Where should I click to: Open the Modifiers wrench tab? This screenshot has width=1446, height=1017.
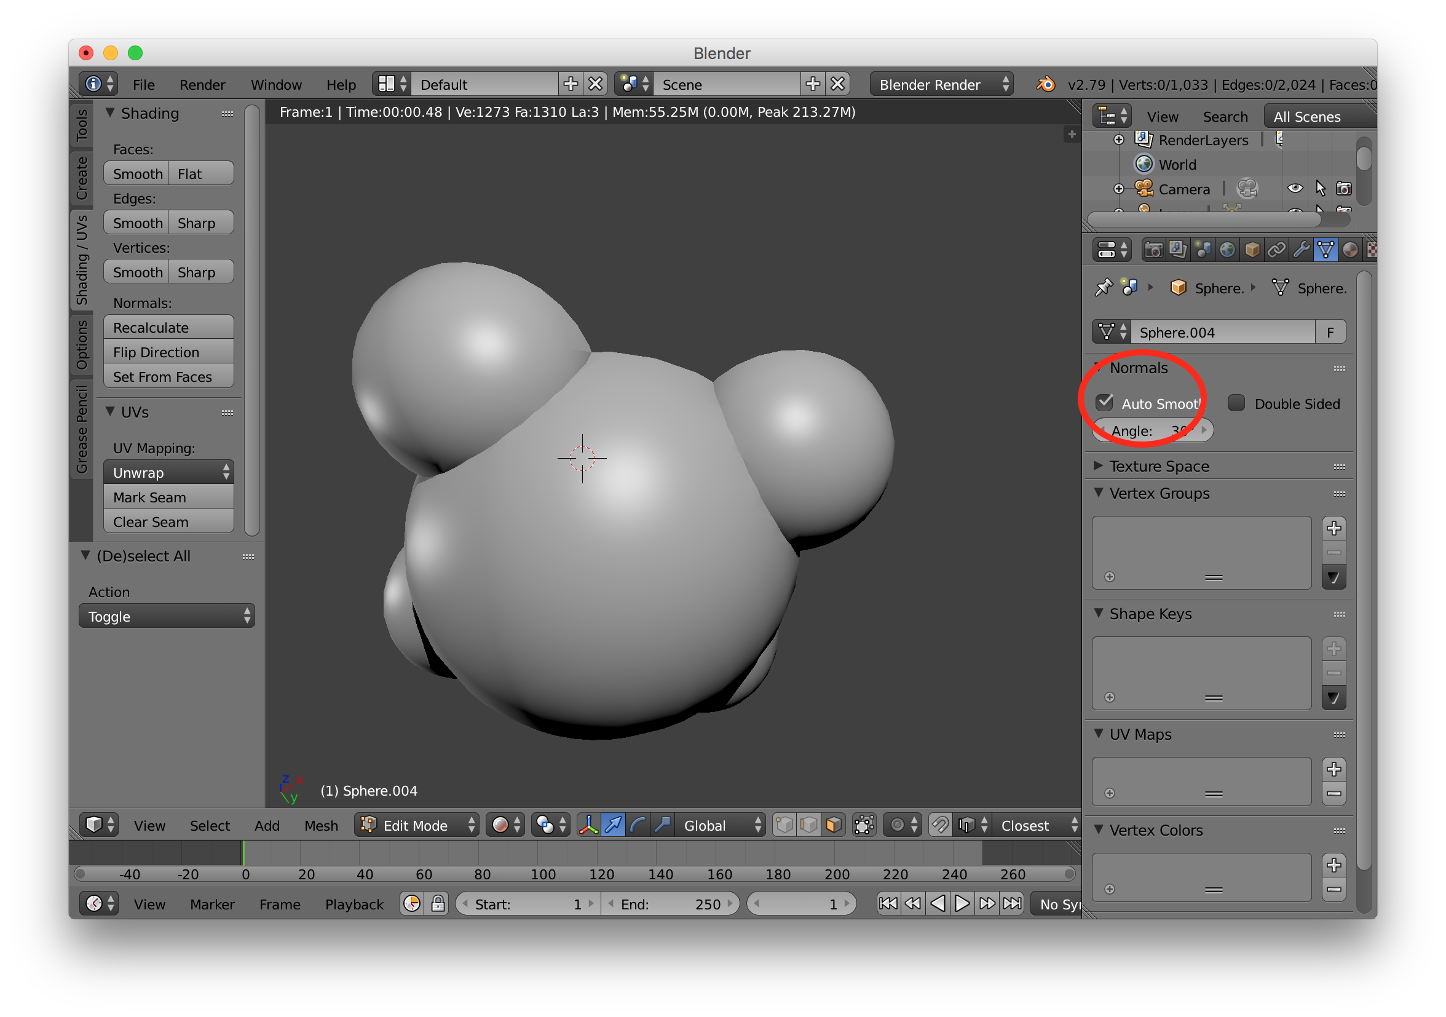point(1301,250)
